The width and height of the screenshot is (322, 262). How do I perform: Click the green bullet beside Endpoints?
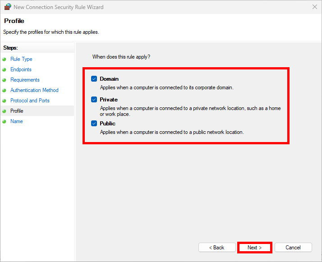tap(5, 69)
